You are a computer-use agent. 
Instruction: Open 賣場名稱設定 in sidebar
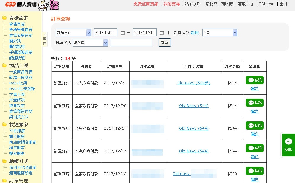coord(21,36)
